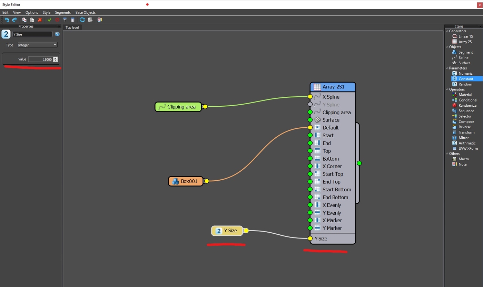Click the Array 2S1 output connector
The height and width of the screenshot is (287, 483).
pyautogui.click(x=359, y=163)
